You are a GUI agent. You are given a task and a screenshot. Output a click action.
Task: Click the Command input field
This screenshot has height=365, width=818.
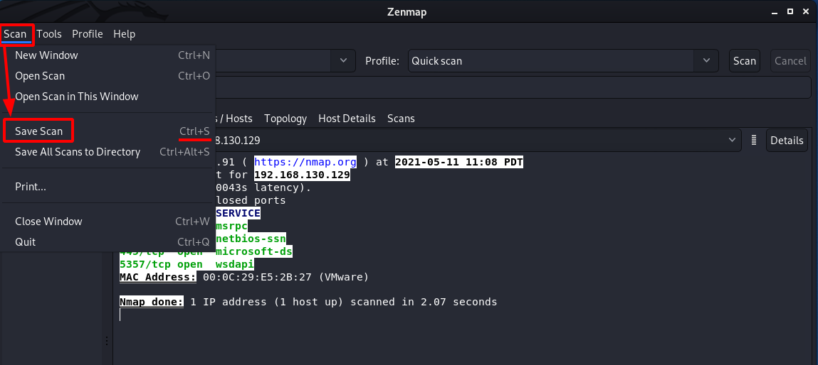pyautogui.click(x=514, y=89)
